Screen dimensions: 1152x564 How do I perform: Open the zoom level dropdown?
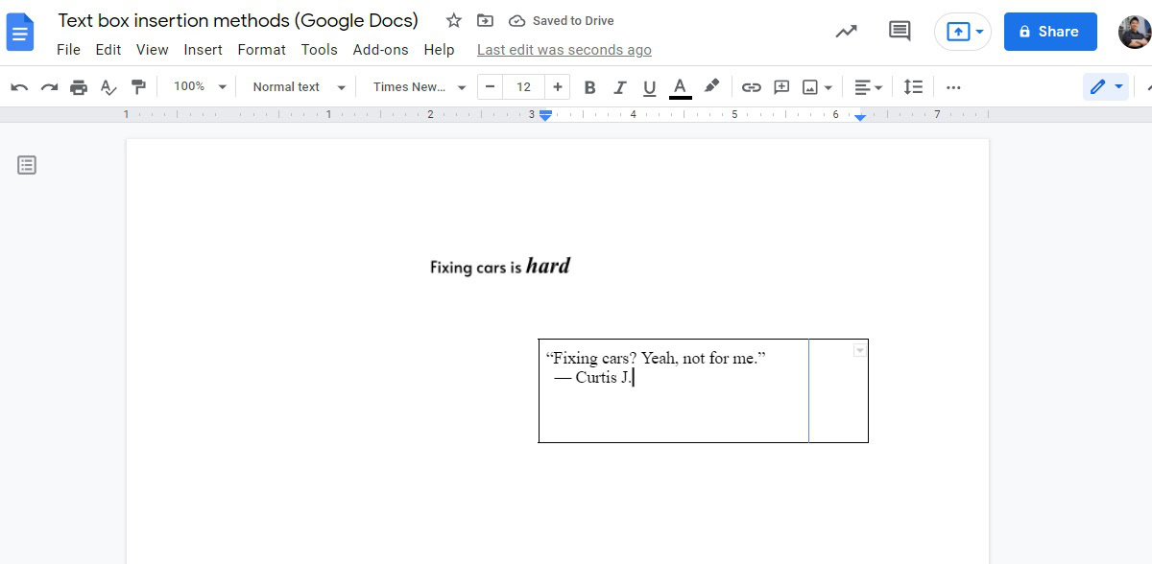tap(200, 87)
